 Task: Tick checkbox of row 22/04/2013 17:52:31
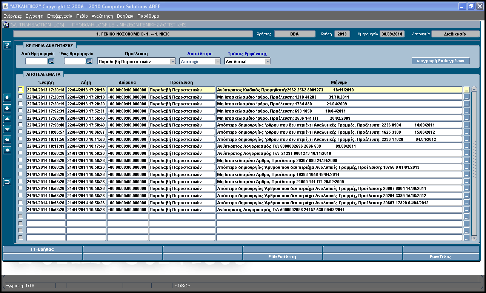(x=21, y=111)
